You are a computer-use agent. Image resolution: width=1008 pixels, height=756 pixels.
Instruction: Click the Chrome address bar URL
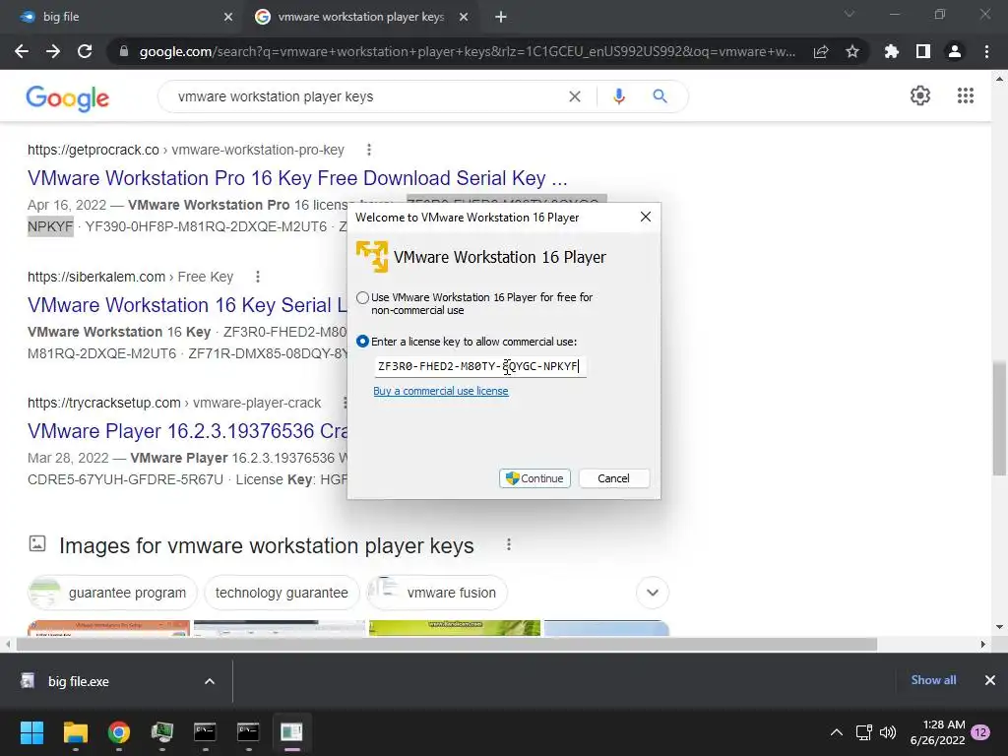468,51
